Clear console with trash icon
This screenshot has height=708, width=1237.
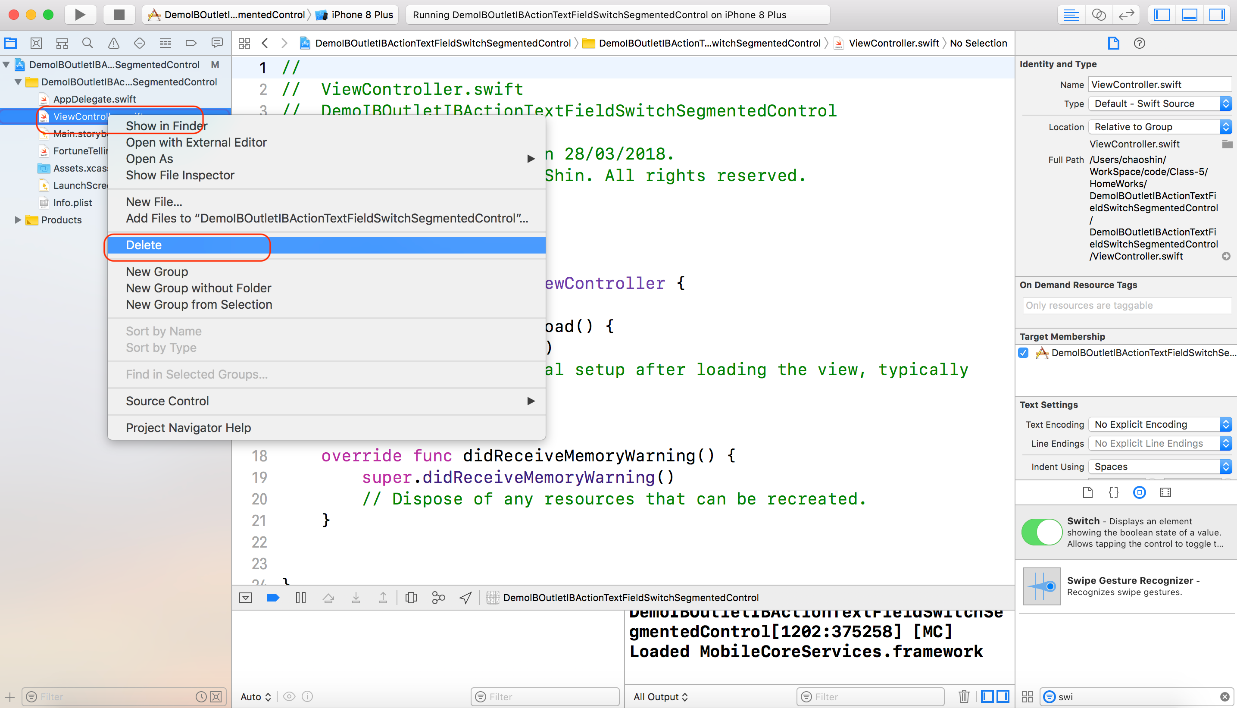point(964,696)
